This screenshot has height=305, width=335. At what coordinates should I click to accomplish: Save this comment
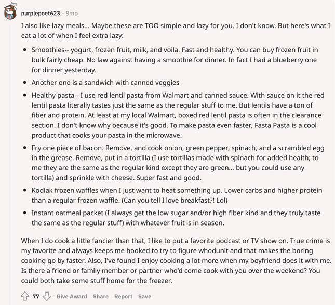coord(144,296)
